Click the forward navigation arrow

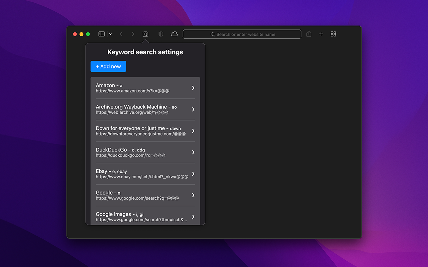tap(133, 34)
